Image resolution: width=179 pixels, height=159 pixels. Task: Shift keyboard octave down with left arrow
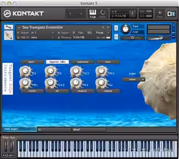point(4,155)
